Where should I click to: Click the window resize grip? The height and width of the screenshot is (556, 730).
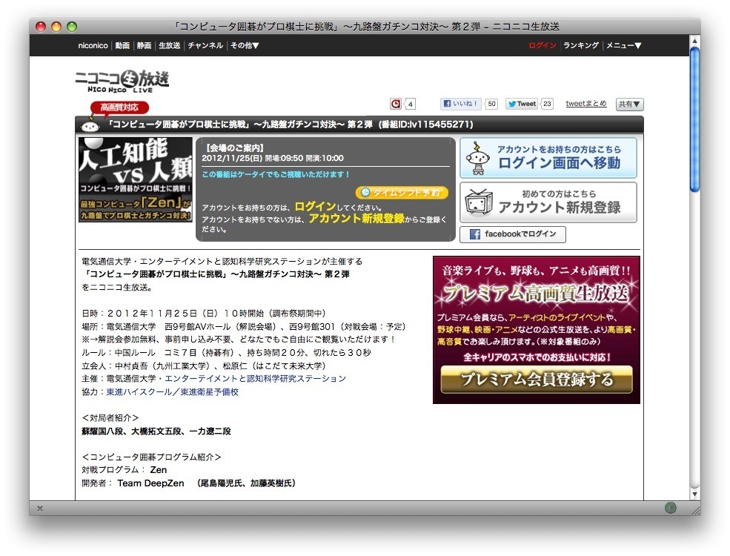point(695,510)
